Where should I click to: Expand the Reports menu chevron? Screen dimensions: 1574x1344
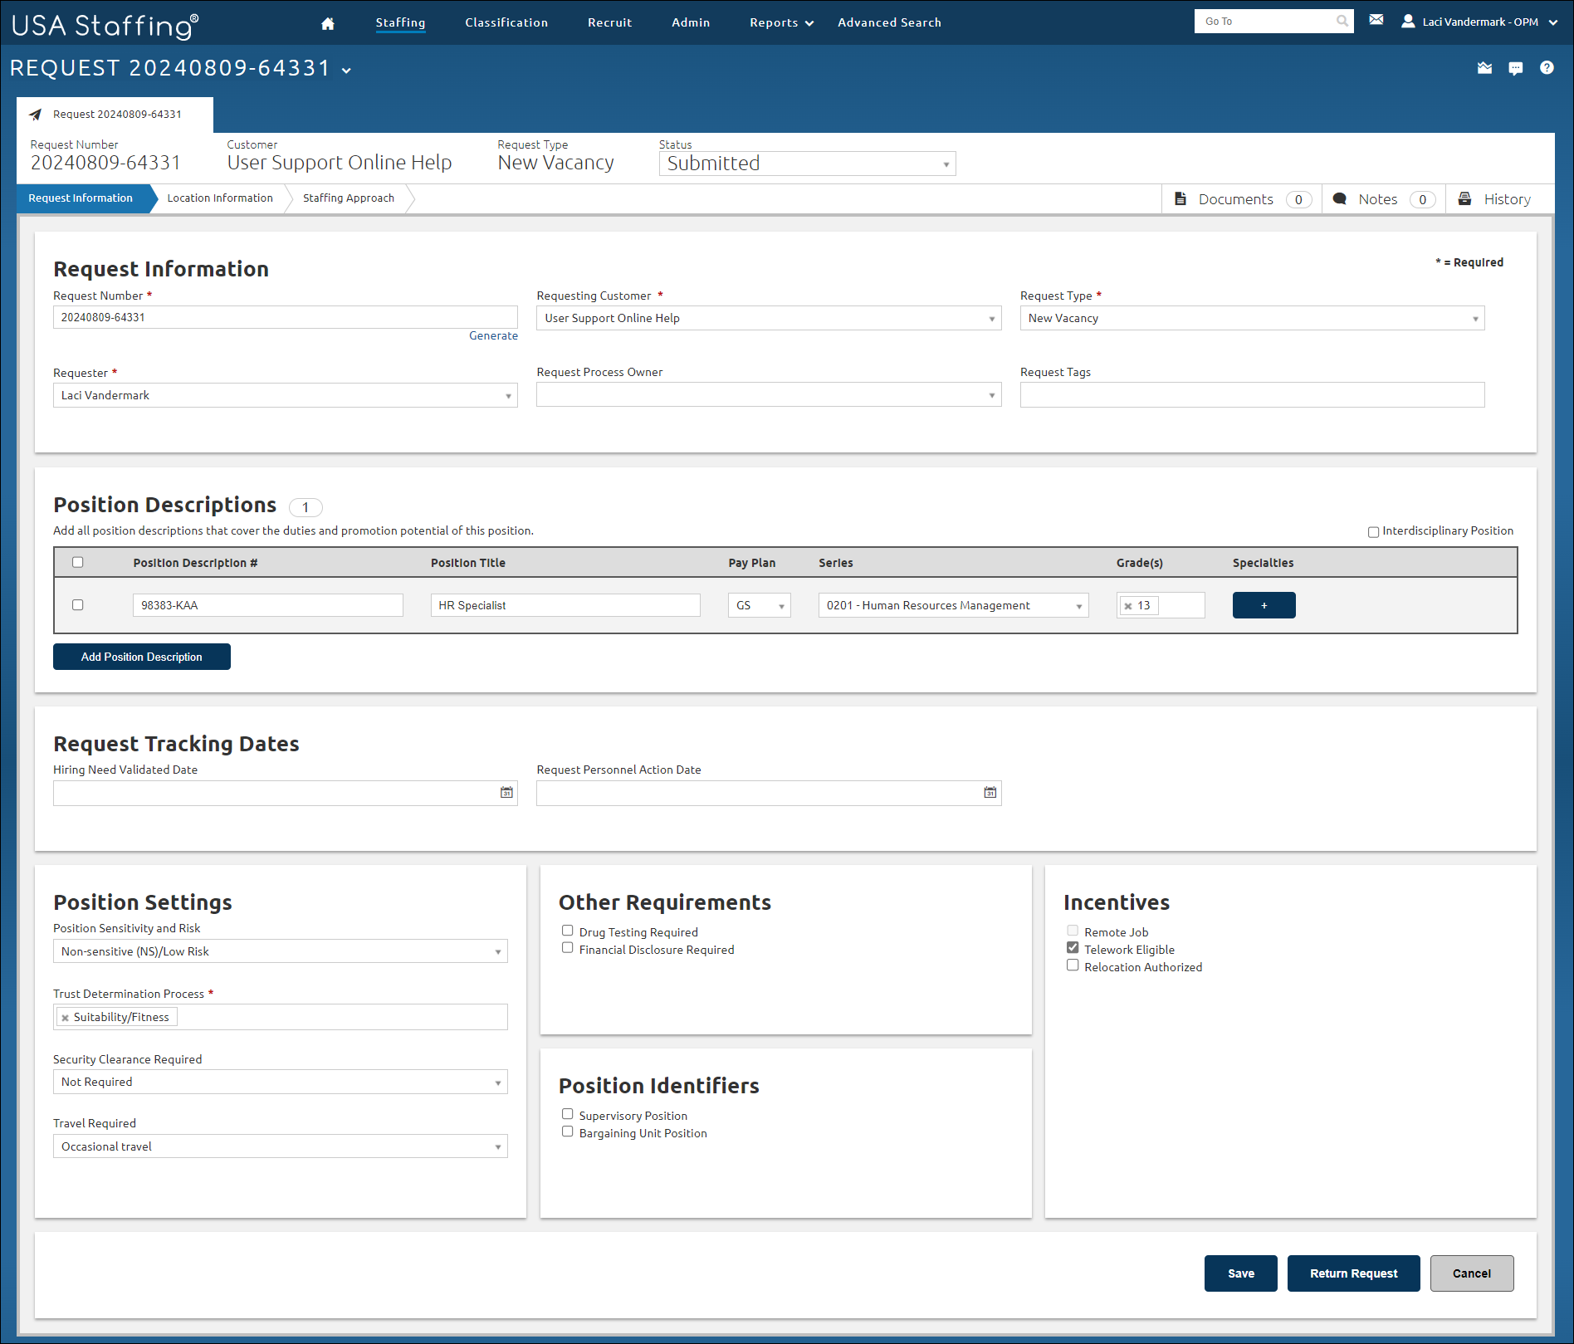point(809,23)
